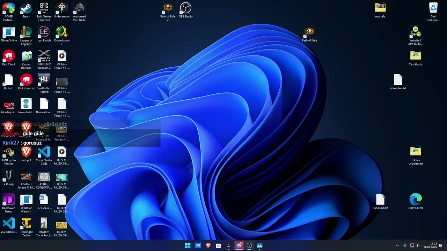Image resolution: width=447 pixels, height=251 pixels.
Task: Switch to Discord in the taskbar
Action: pyautogui.click(x=239, y=245)
